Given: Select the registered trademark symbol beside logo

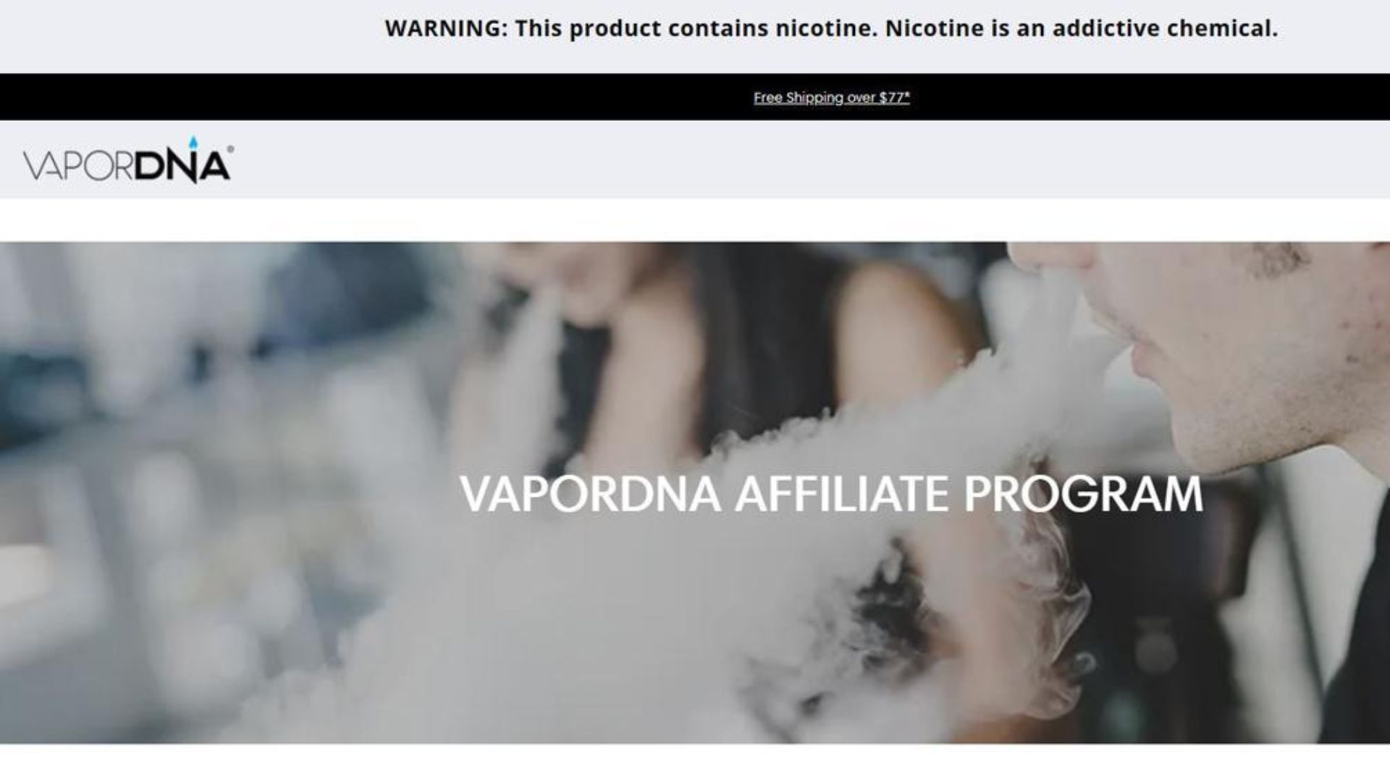Looking at the screenshot, I should click(230, 149).
